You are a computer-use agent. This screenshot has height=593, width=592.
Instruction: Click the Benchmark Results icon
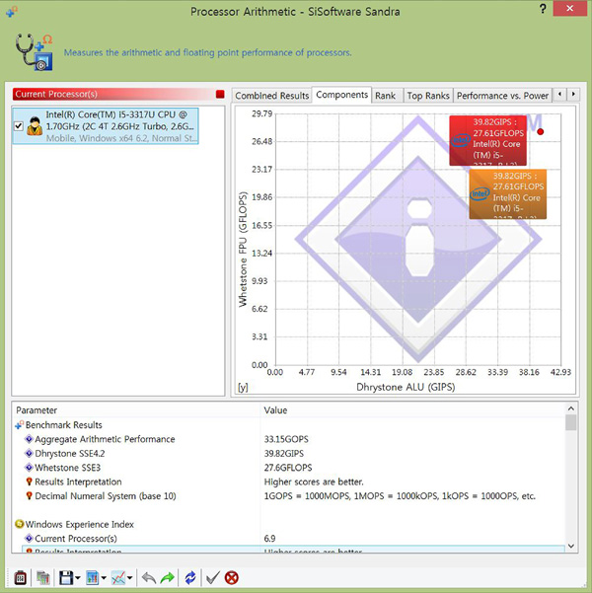coord(20,425)
